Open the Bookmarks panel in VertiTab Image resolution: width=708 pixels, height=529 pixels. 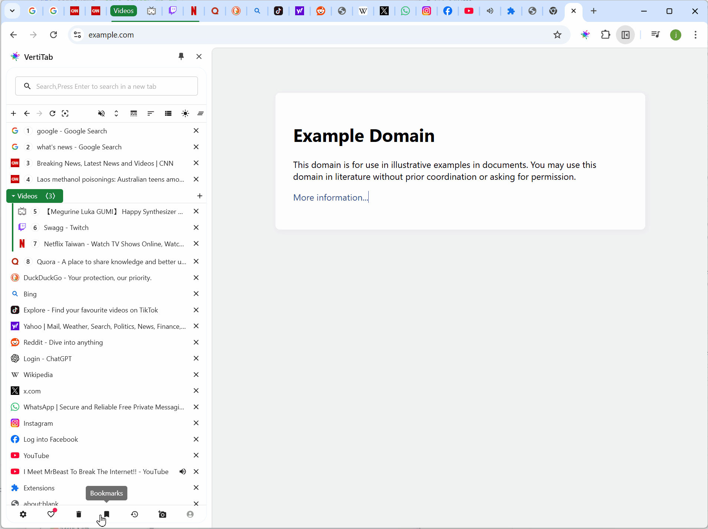[107, 514]
